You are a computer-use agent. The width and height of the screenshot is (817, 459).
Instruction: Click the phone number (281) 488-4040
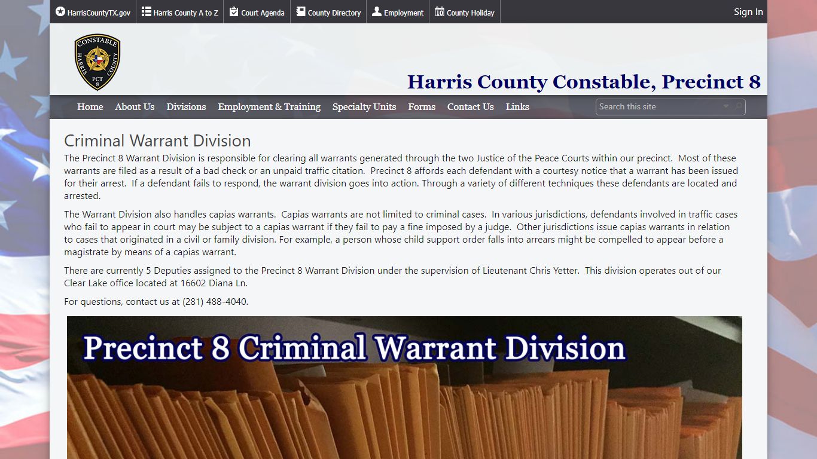pyautogui.click(x=214, y=302)
